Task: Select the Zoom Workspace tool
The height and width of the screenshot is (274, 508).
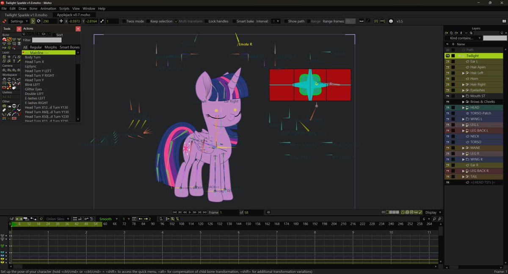Action: (x=14, y=79)
